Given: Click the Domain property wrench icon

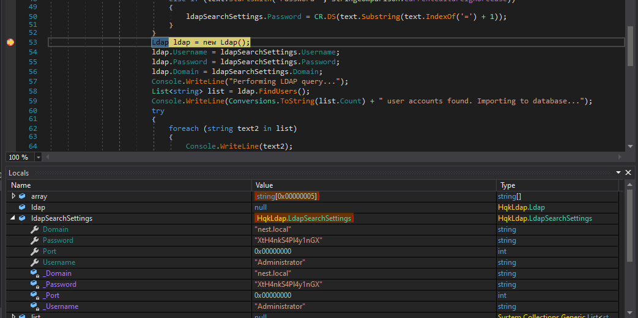Looking at the screenshot, I should coord(35,229).
